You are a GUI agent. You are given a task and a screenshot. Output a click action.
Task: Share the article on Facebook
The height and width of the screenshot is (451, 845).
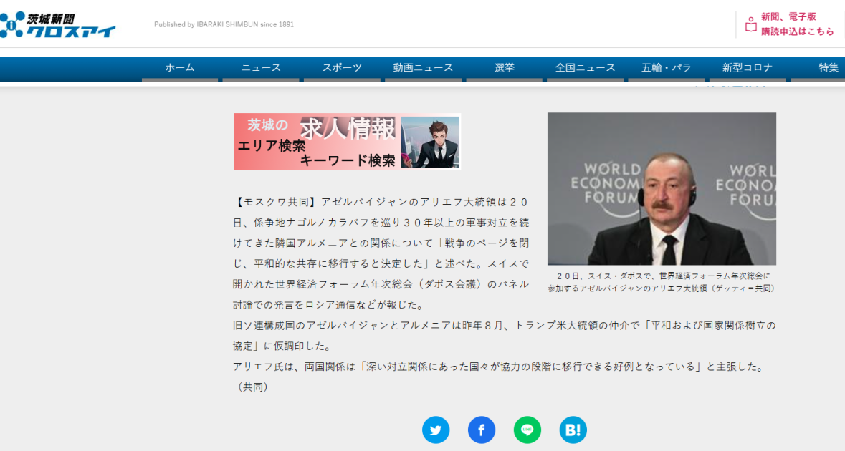pyautogui.click(x=482, y=430)
